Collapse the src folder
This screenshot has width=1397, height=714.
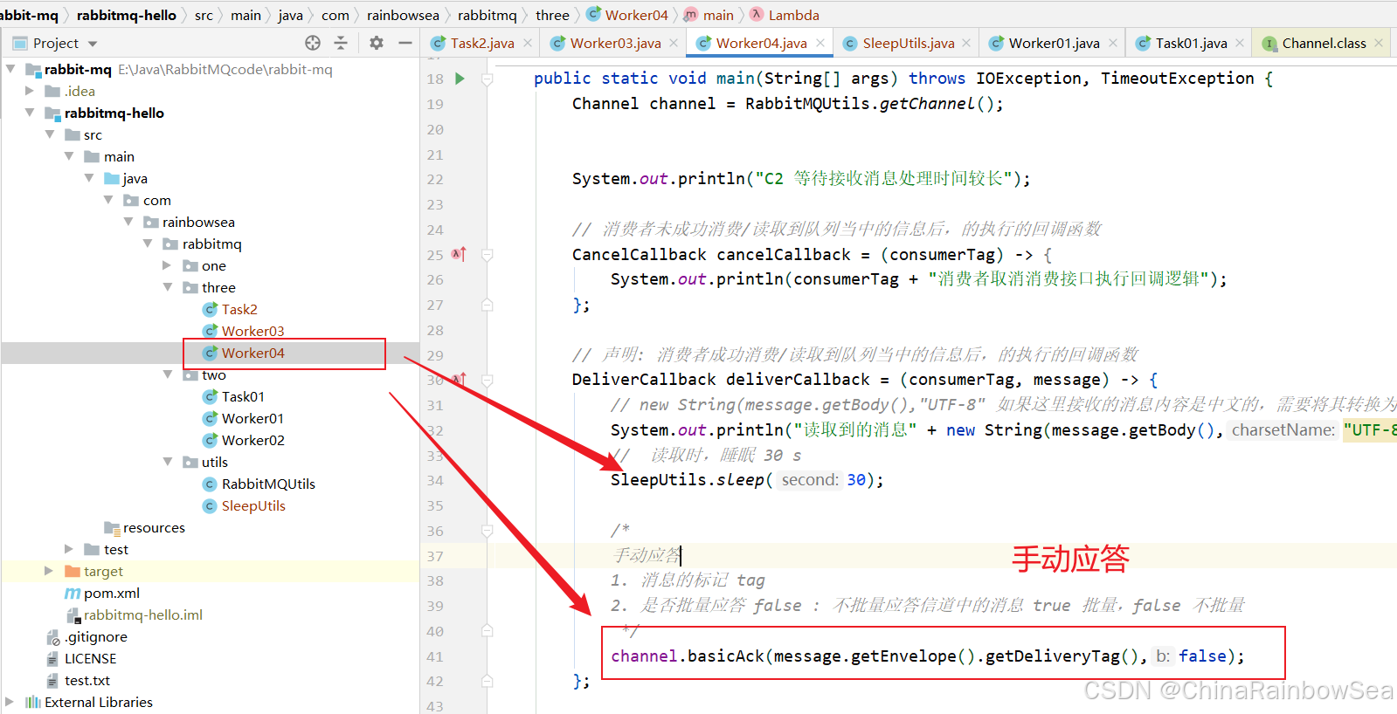[x=50, y=134]
